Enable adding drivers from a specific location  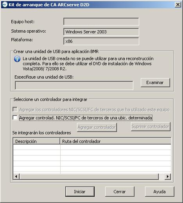point(15,117)
